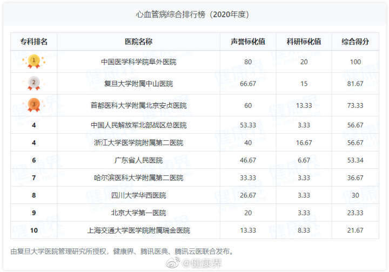Viewport: 389px width, 272px height.
Task: Select hospital 中国人民解放军北部战区总医院
Action: click(138, 125)
